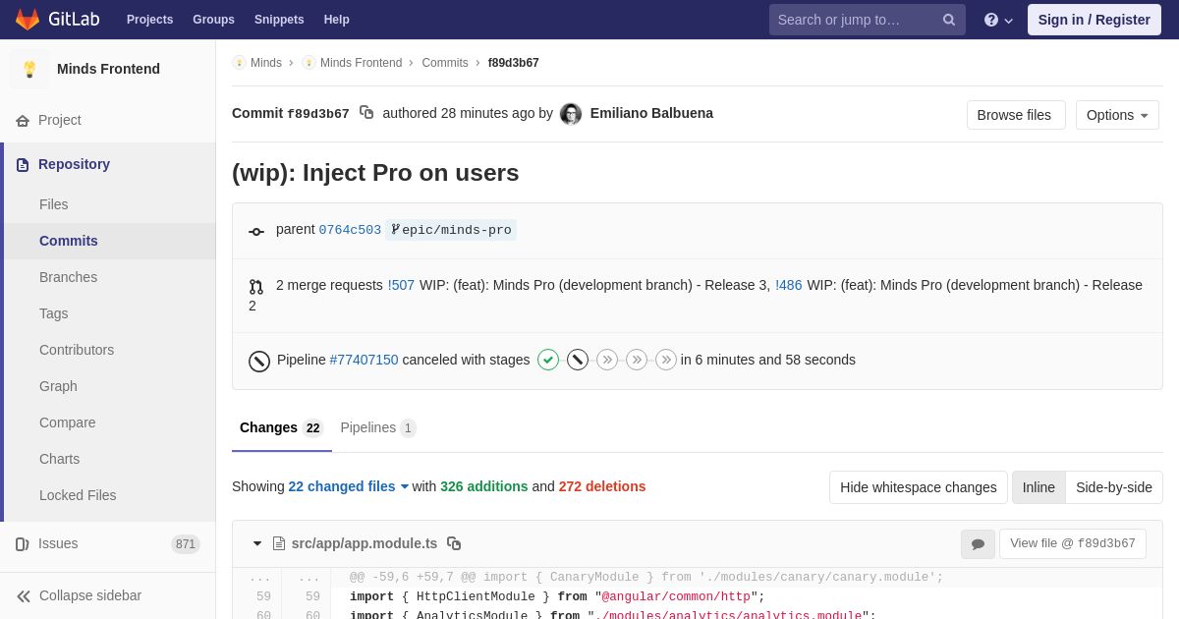Click the Minds Frontend lightbulb avatar in sidebar
This screenshot has height=619, width=1179.
click(x=29, y=69)
